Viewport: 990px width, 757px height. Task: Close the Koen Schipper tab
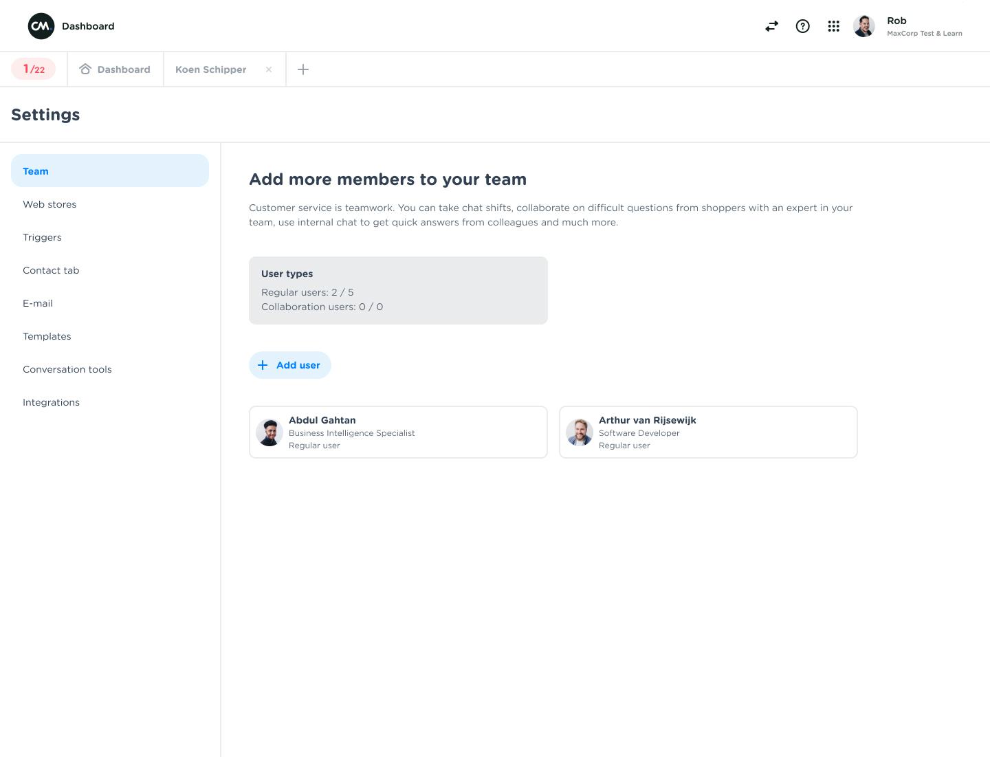[269, 69]
